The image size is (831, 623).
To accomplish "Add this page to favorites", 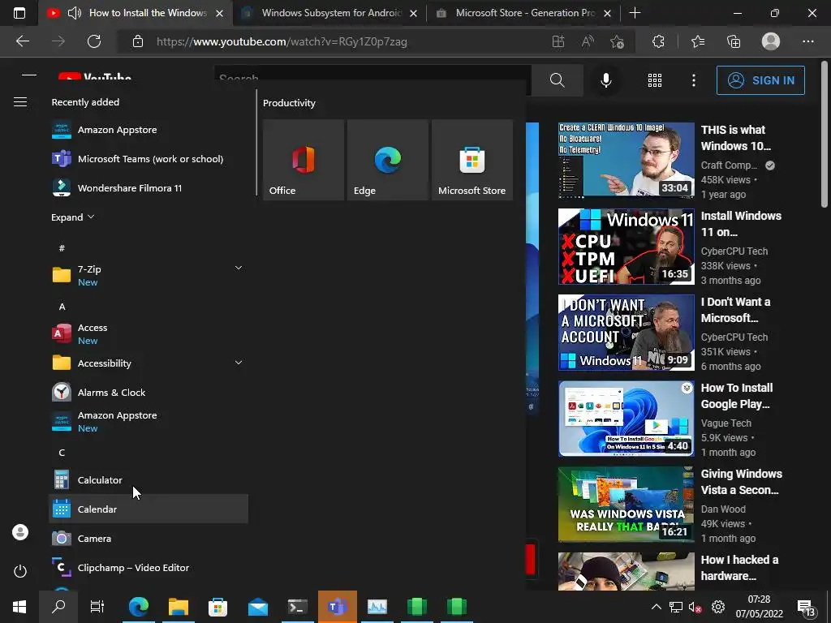I will point(617,41).
